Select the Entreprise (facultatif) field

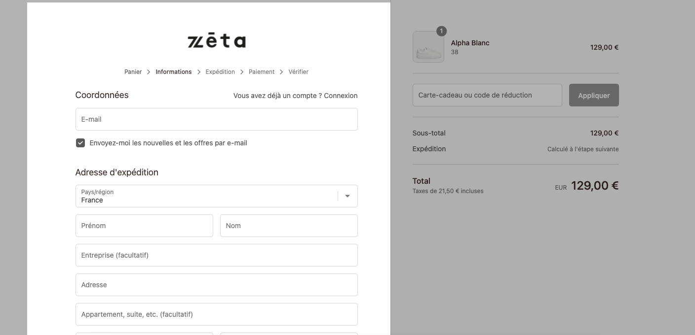pyautogui.click(x=217, y=255)
